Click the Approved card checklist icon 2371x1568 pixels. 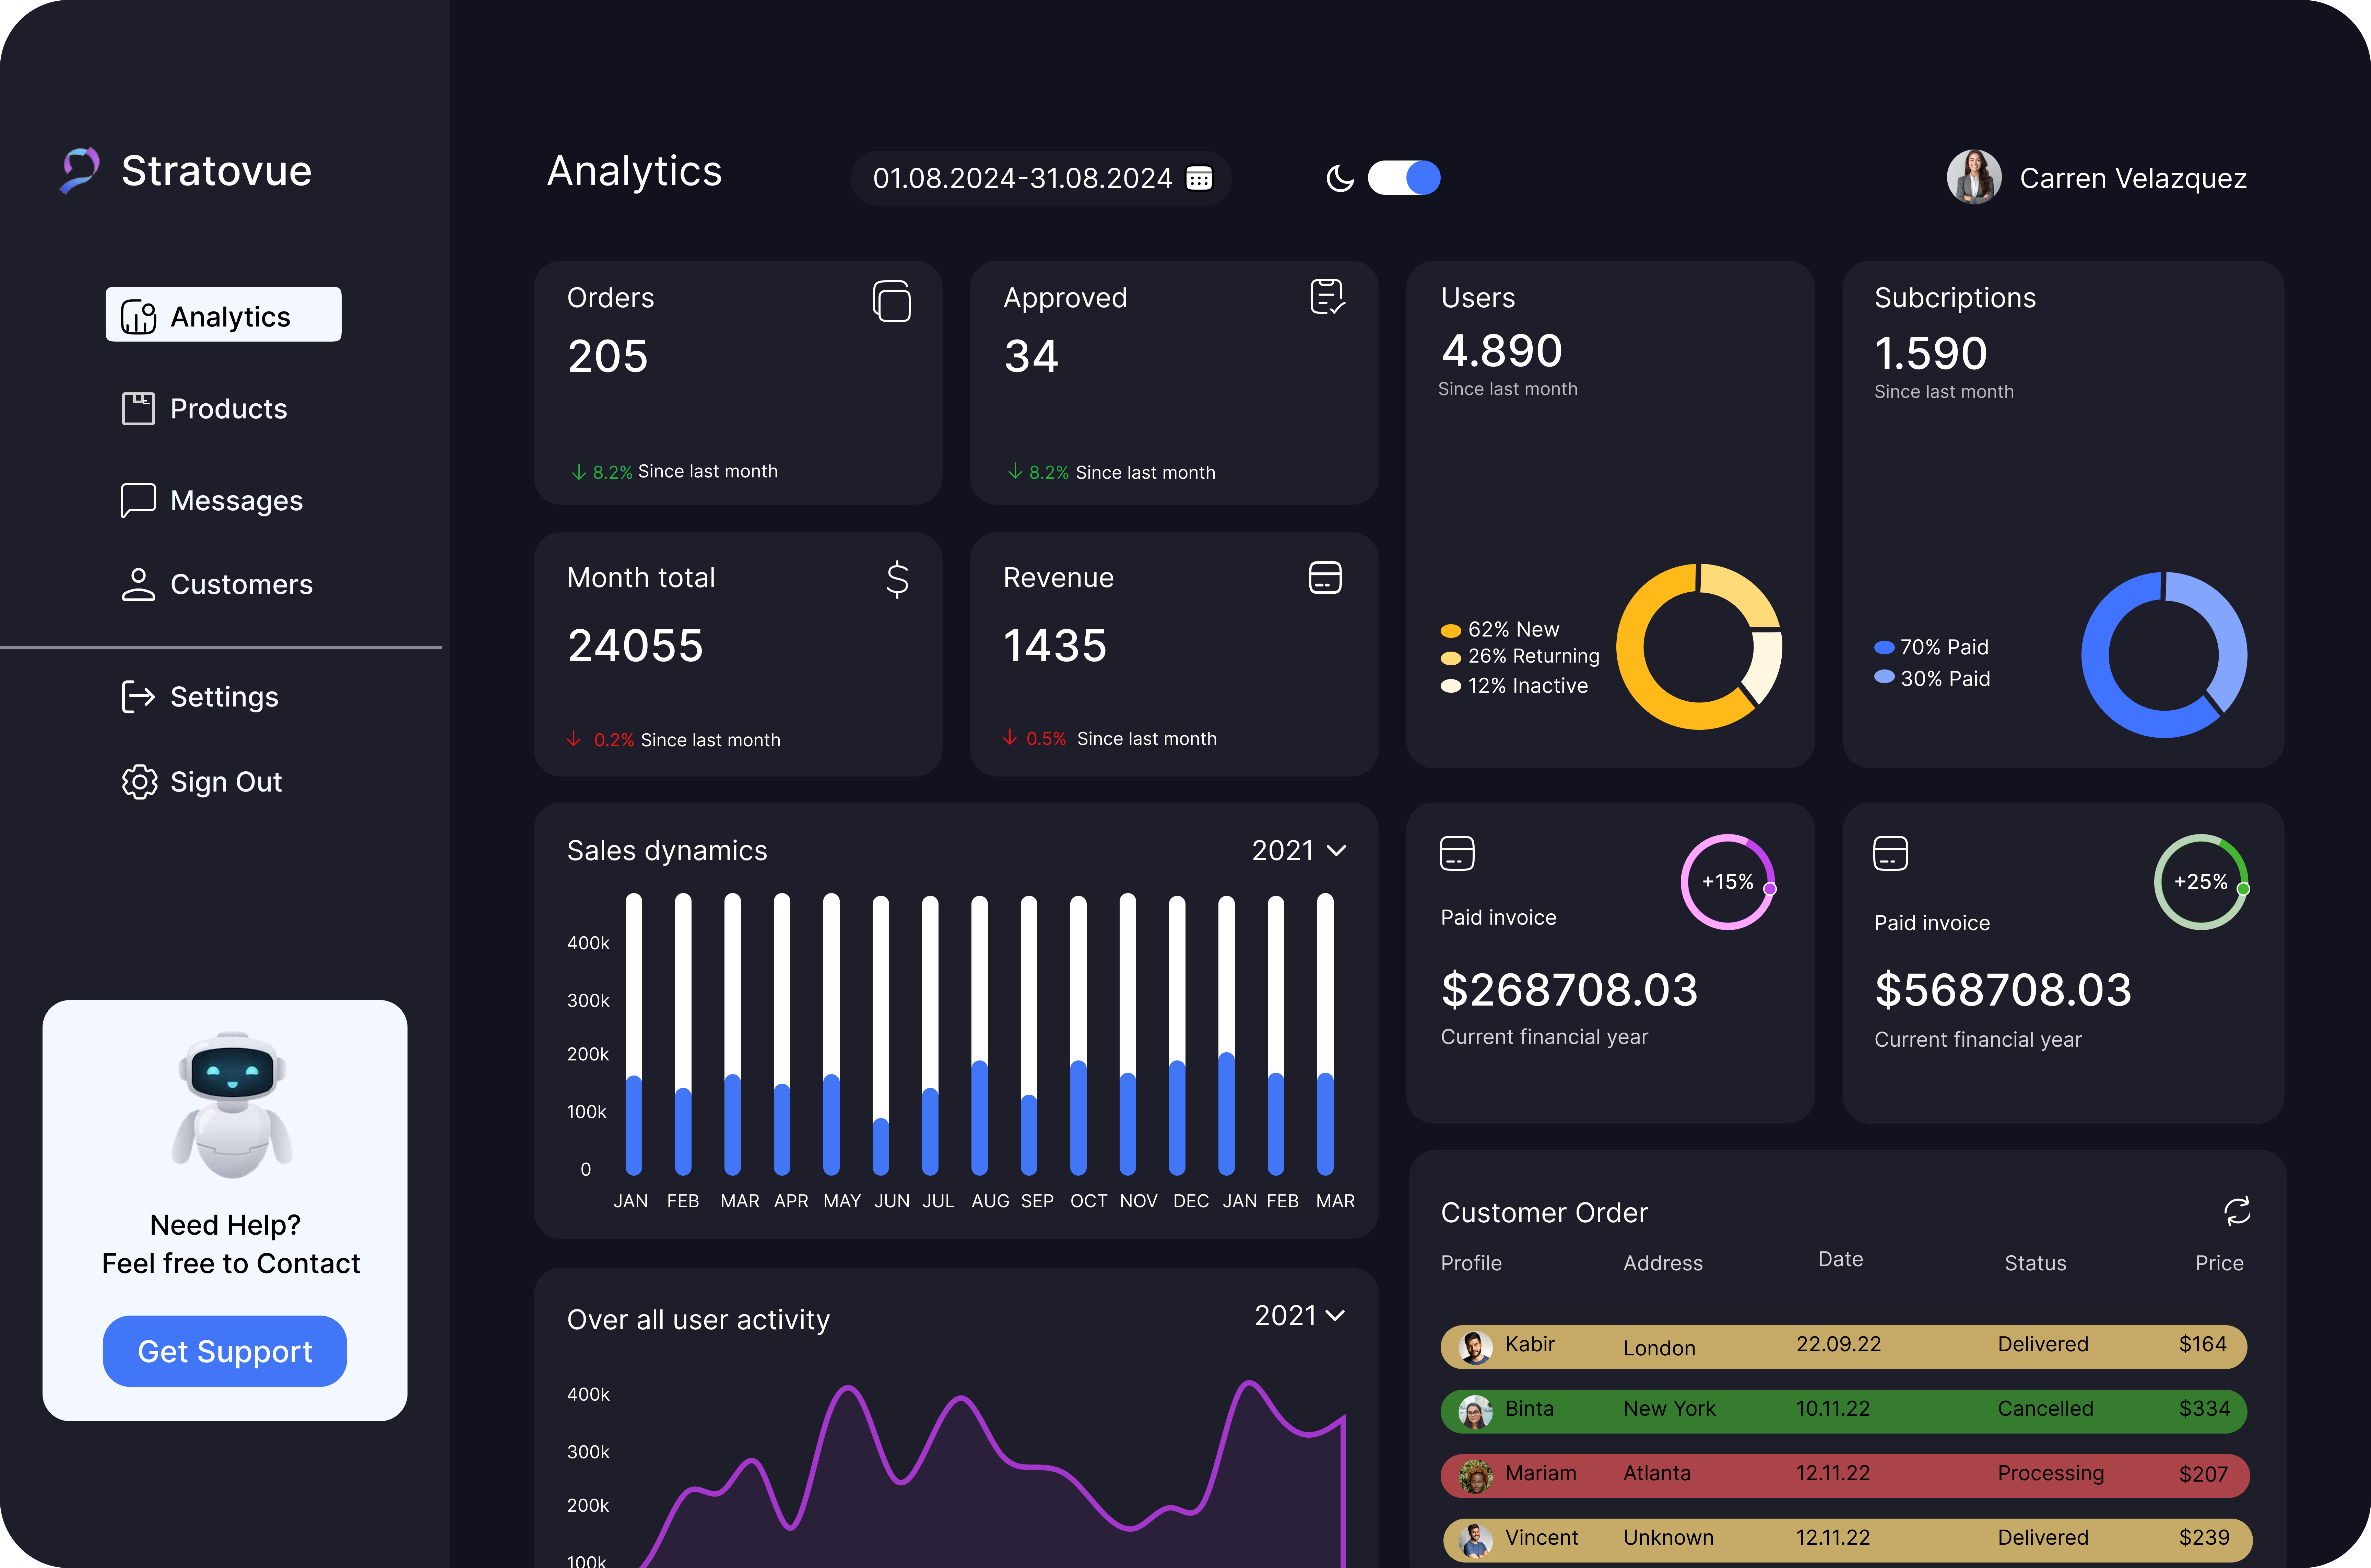coord(1327,297)
